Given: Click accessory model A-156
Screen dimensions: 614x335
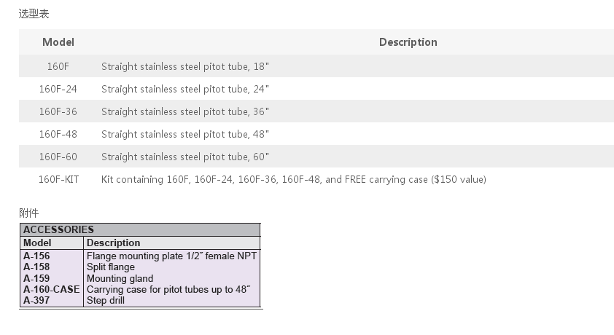Looking at the screenshot, I should coord(36,256).
